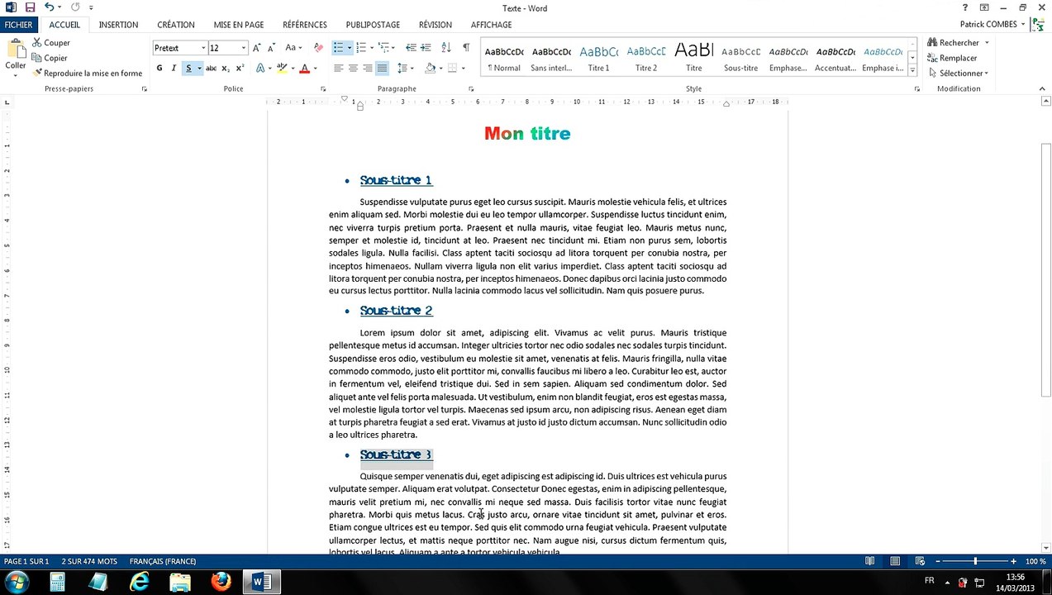Switch to read mode view
This screenshot has height=595, width=1052.
pyautogui.click(x=869, y=561)
